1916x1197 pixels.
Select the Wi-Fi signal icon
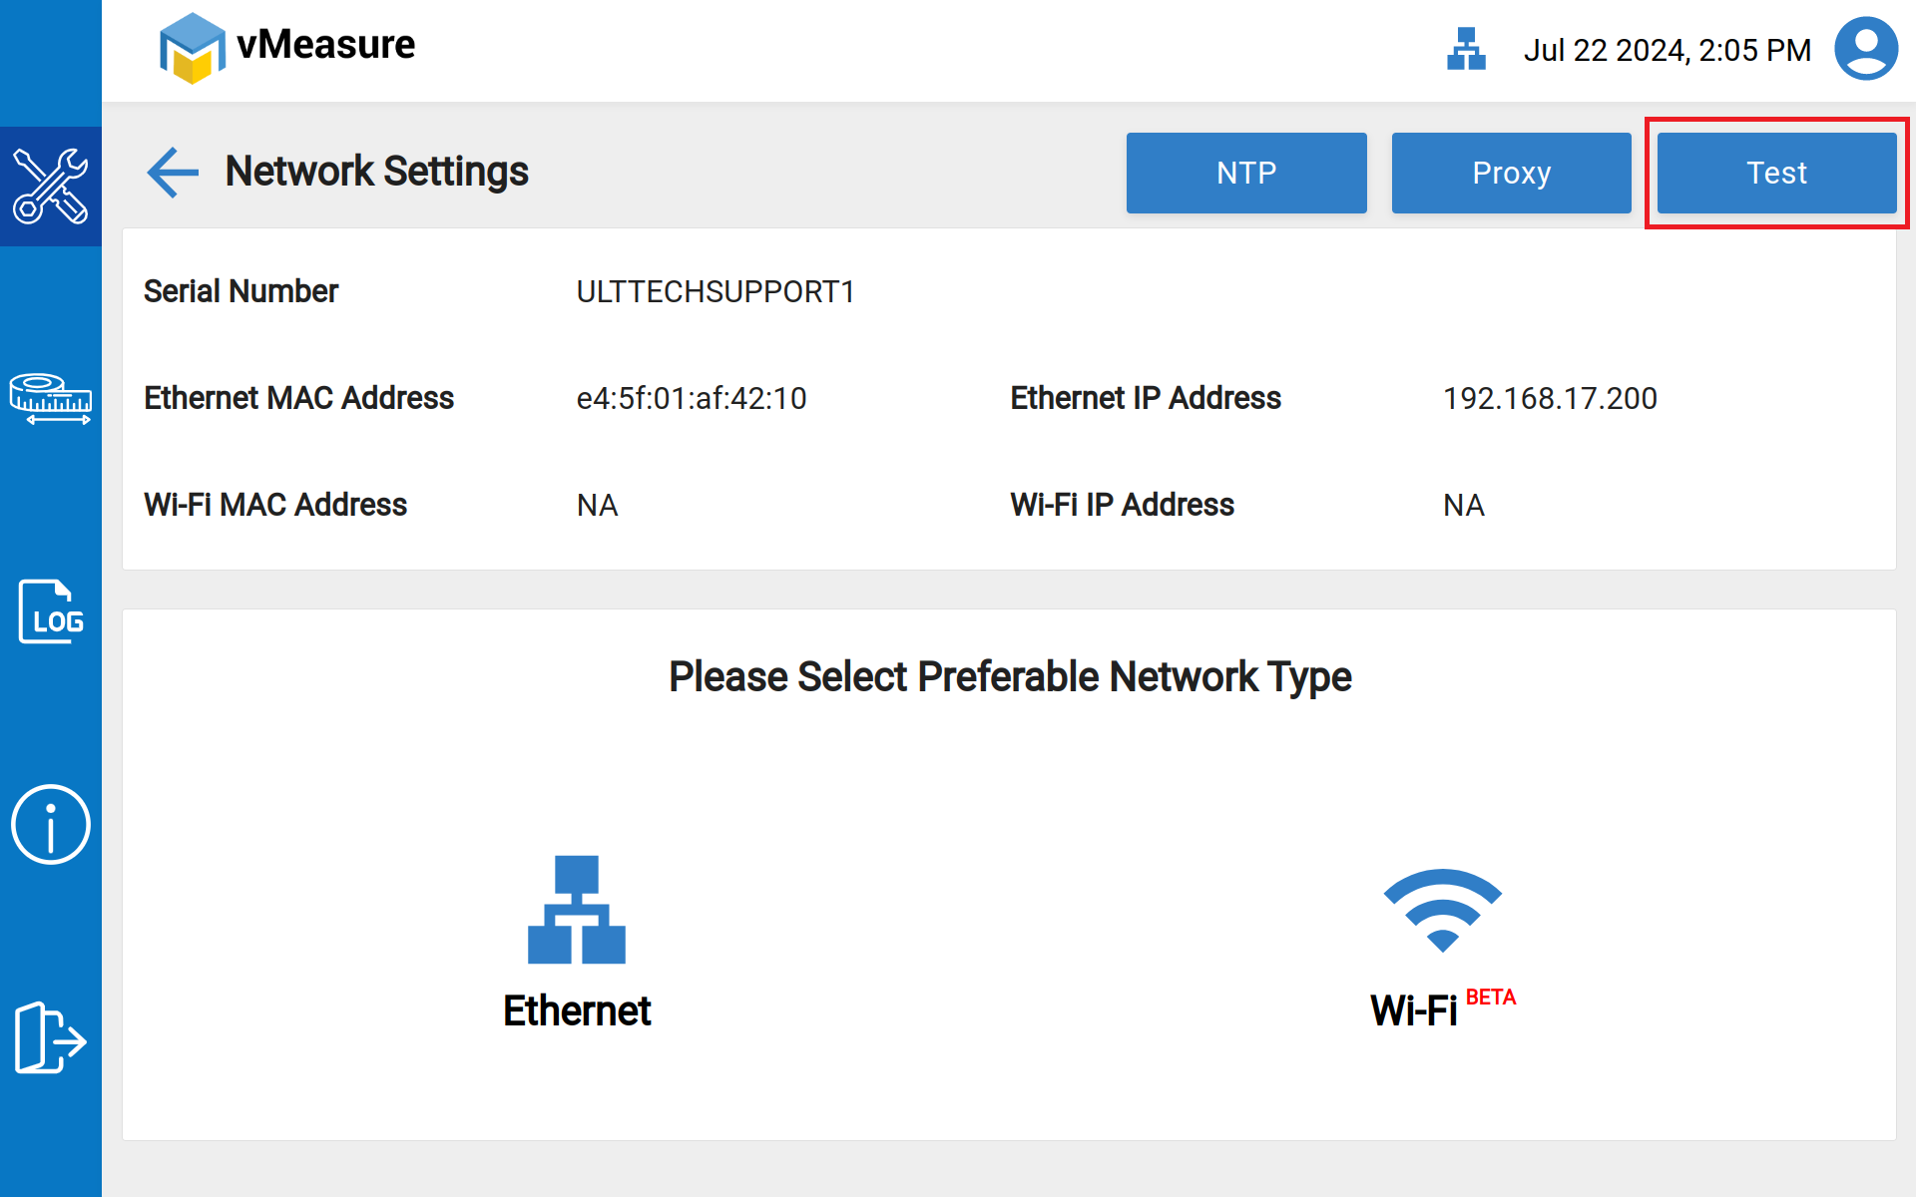pos(1442,910)
